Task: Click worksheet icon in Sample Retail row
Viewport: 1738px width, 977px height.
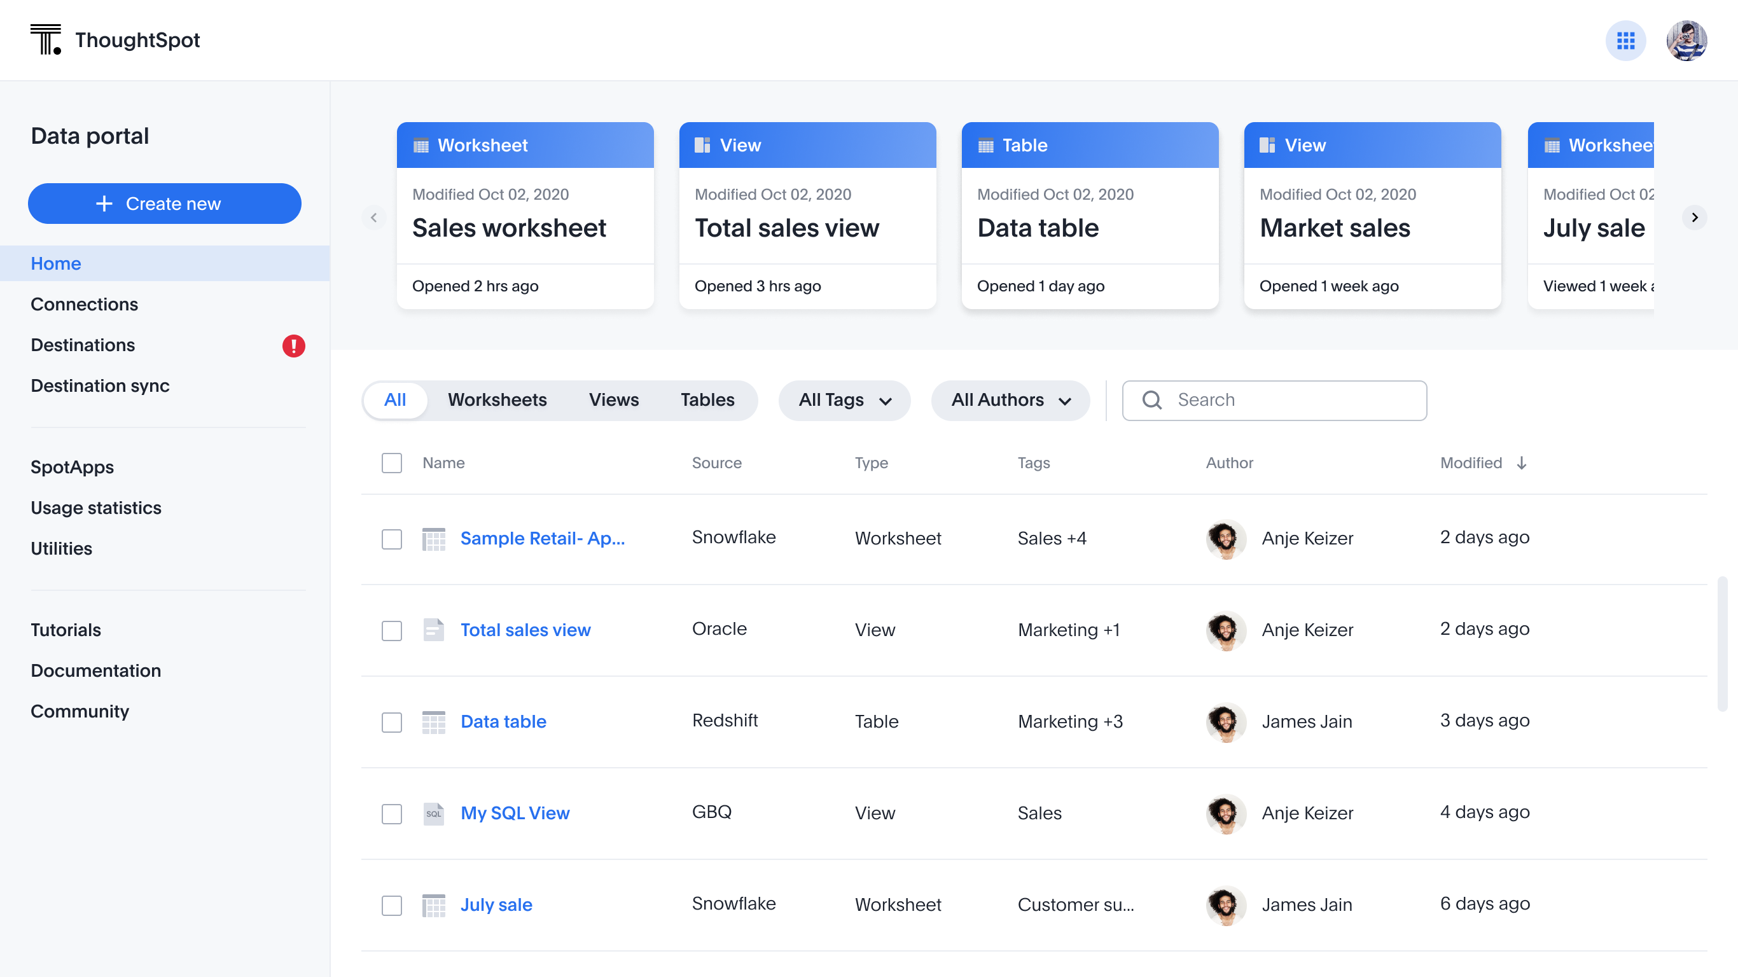Action: pyautogui.click(x=434, y=538)
